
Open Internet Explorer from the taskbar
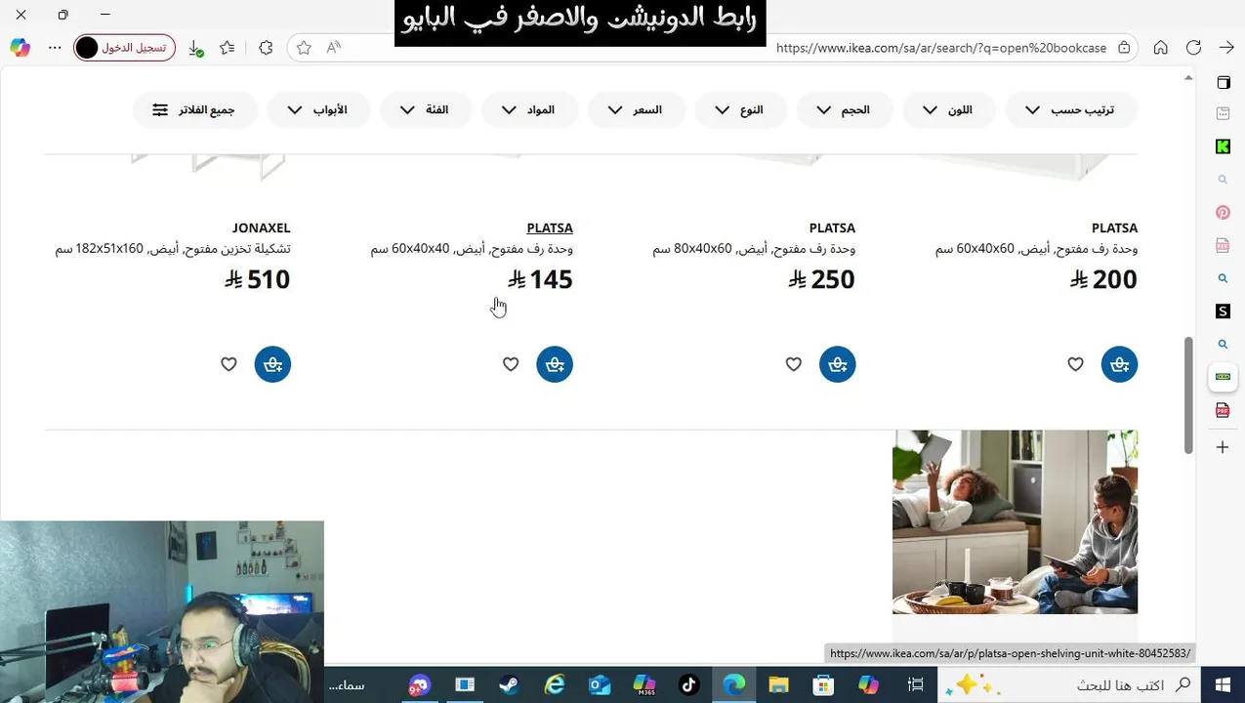point(554,684)
